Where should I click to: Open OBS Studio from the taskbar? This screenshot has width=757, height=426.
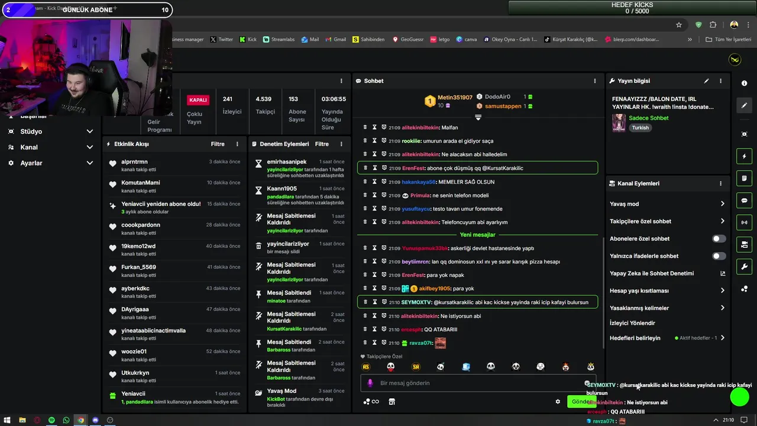[110, 420]
